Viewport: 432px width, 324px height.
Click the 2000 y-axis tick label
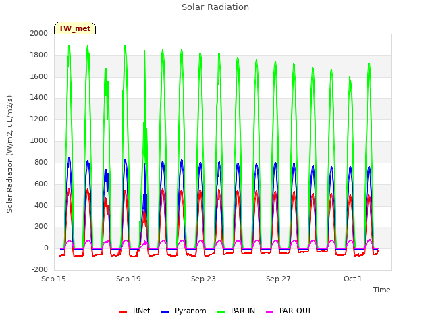click(x=39, y=33)
